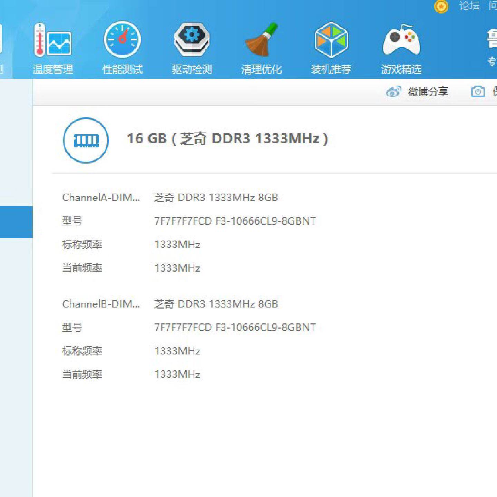The height and width of the screenshot is (497, 497).
Task: Click ChannelB's 芝奇 DDR3 1333MHz 8GB value
Action: (216, 304)
